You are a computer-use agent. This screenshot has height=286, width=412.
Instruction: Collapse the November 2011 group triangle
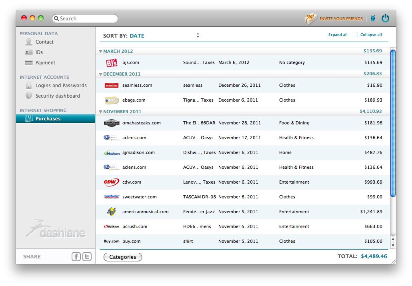(100, 112)
